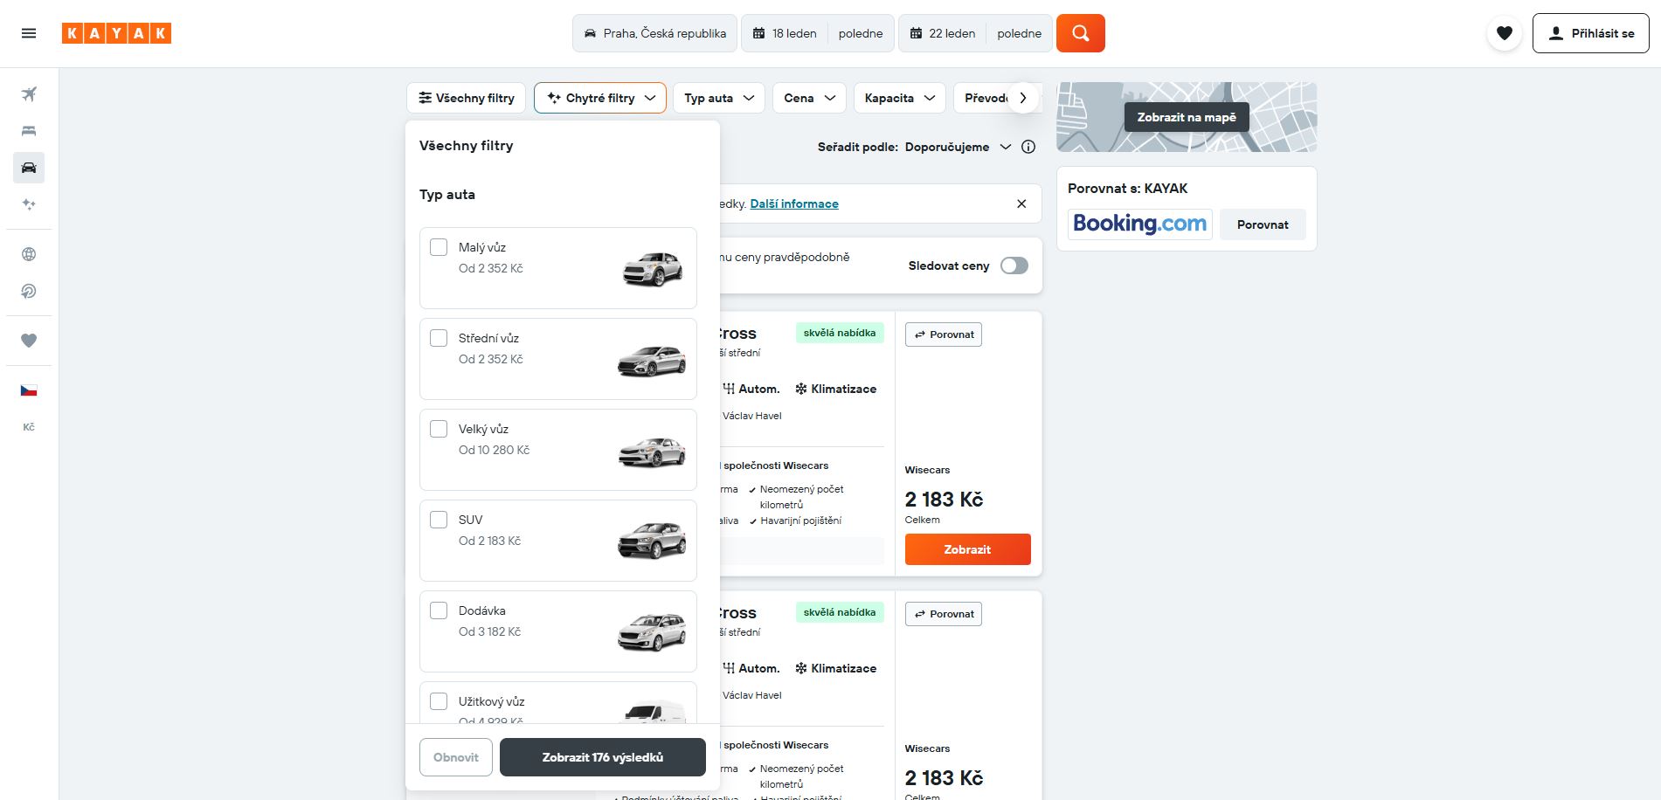The height and width of the screenshot is (800, 1661).
Task: Click the orange Zobrazit offer button
Action: [967, 549]
